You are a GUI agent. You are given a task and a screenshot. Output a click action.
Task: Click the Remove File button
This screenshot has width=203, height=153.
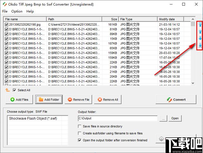(78, 100)
